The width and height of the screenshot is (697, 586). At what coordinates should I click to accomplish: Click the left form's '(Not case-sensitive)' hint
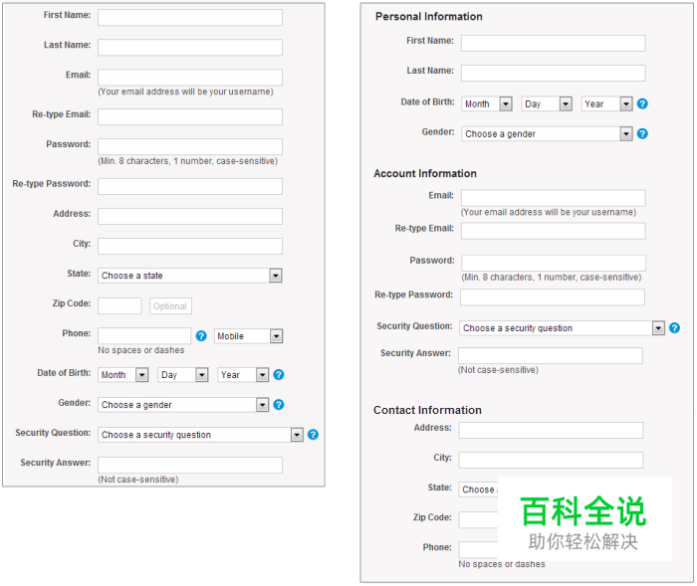pyautogui.click(x=138, y=480)
